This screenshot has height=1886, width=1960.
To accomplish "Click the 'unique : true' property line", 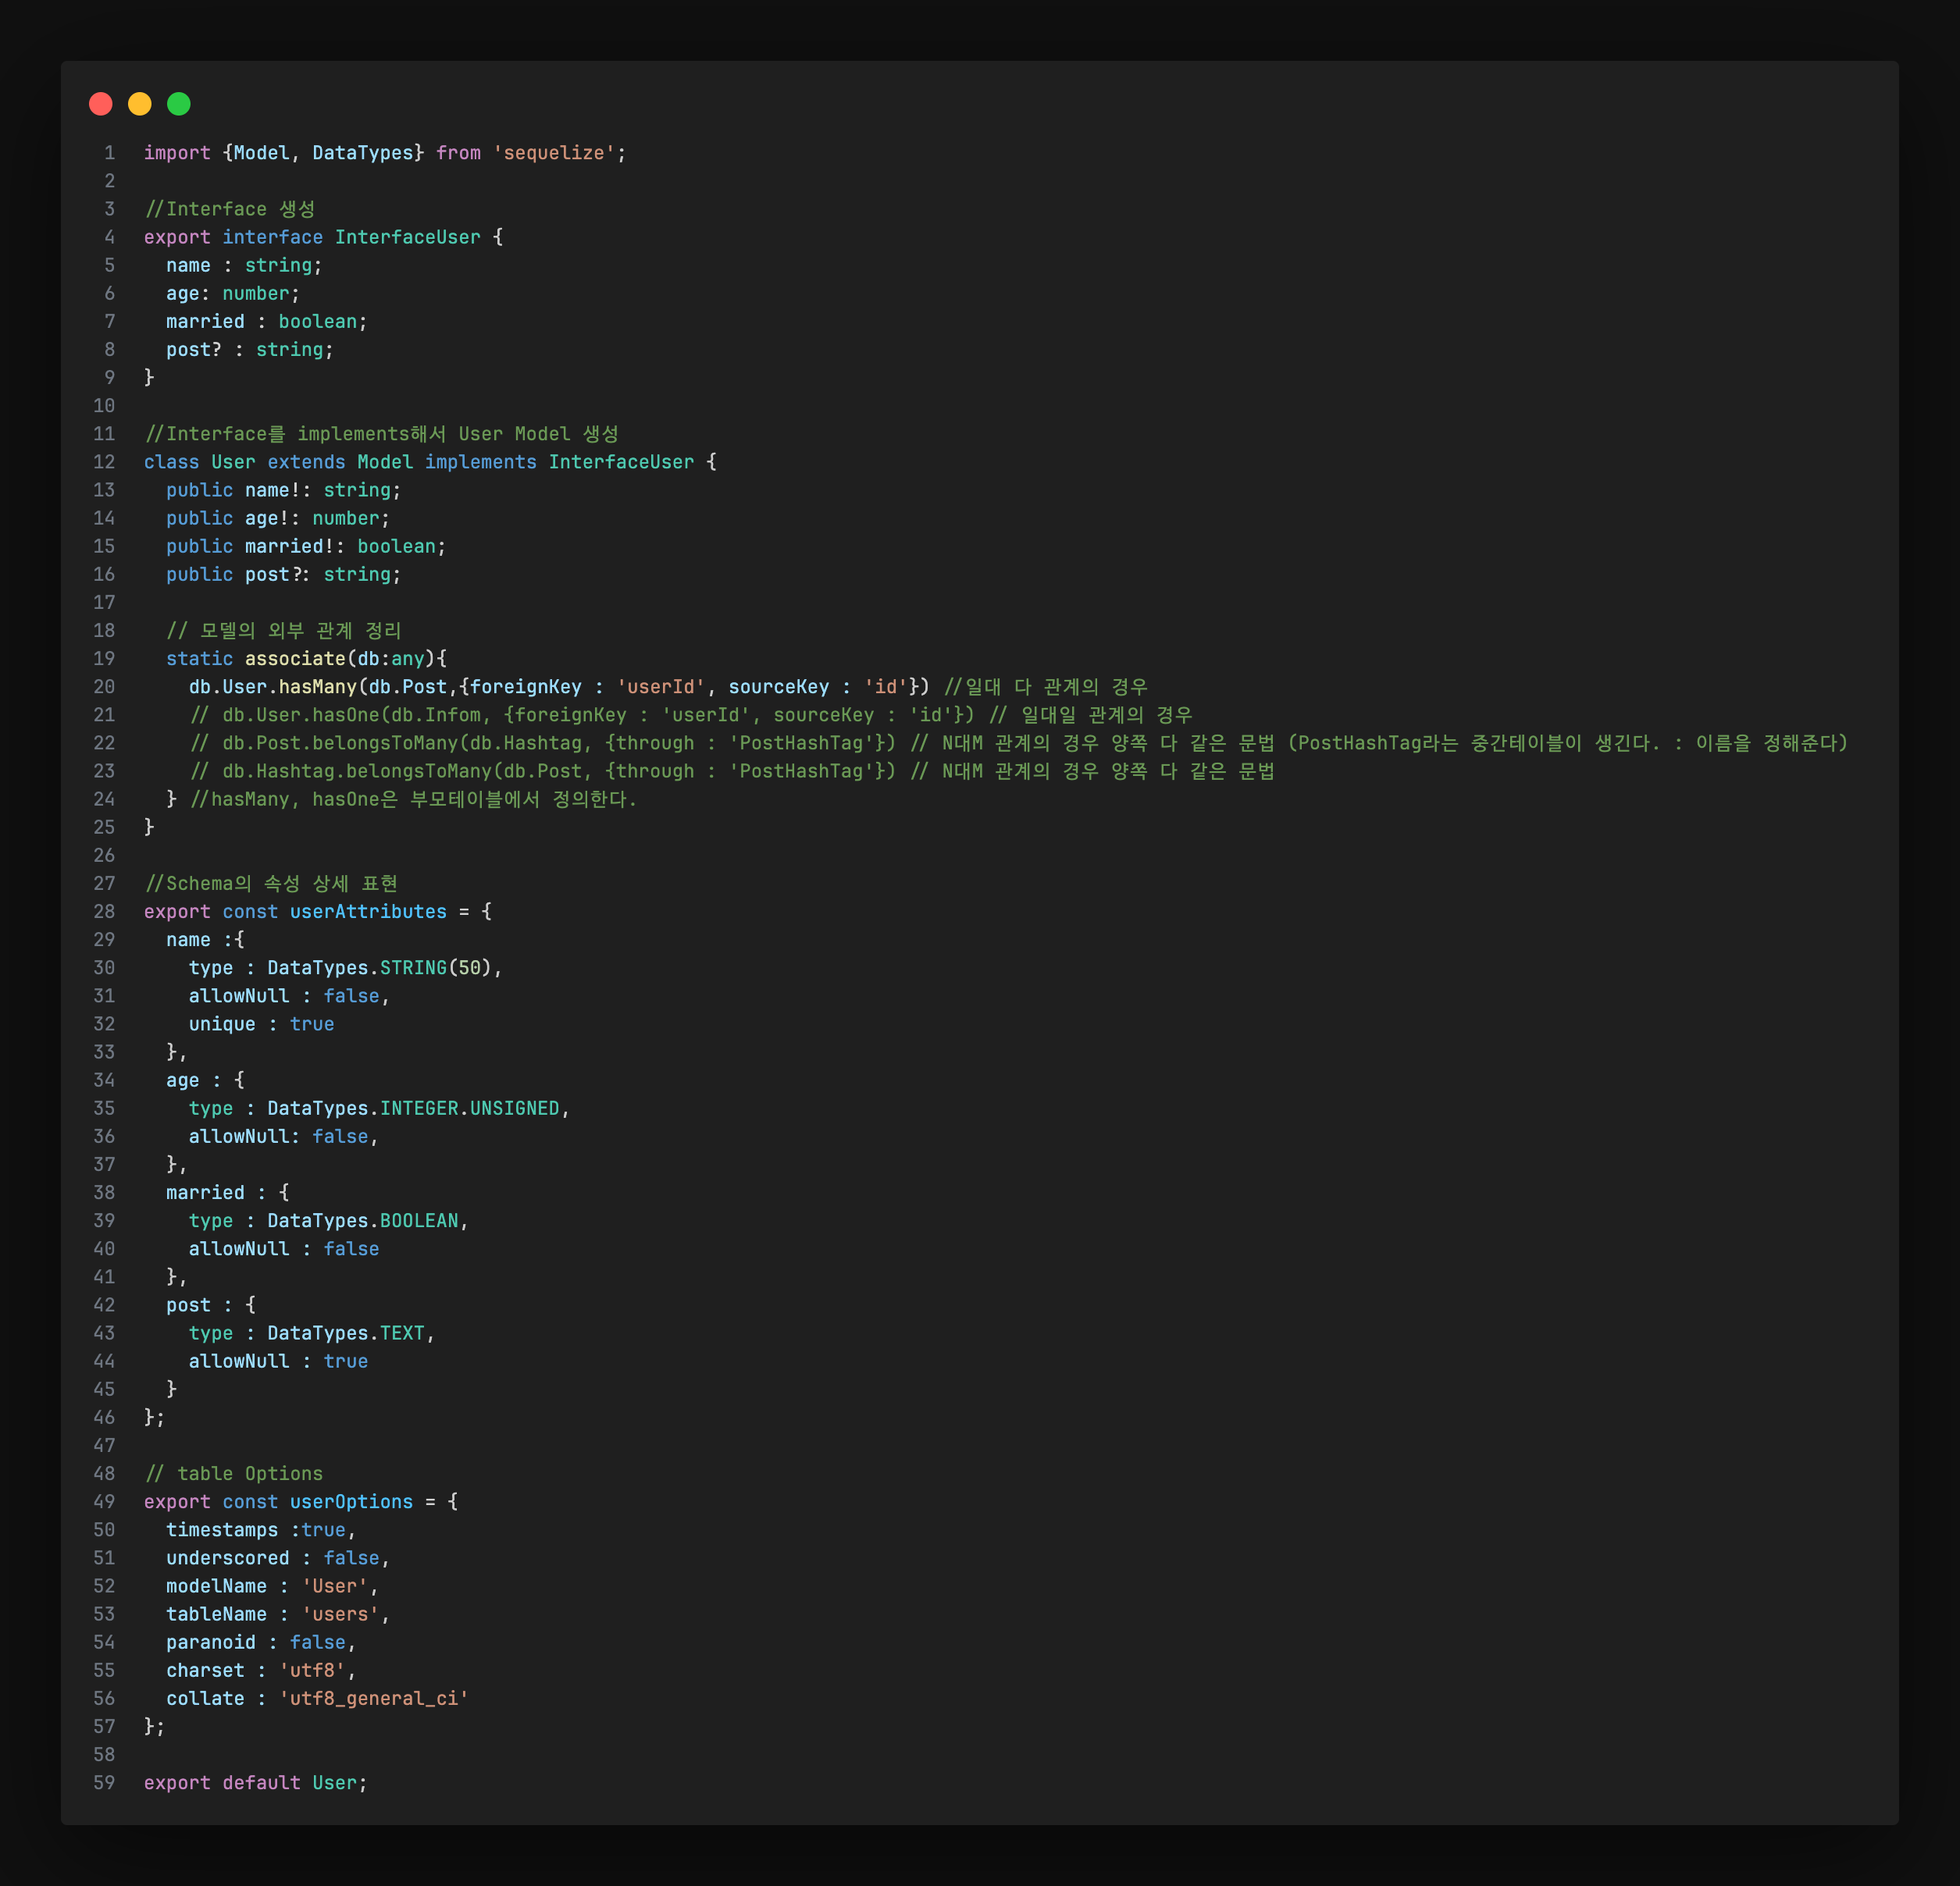I will click(x=261, y=1024).
